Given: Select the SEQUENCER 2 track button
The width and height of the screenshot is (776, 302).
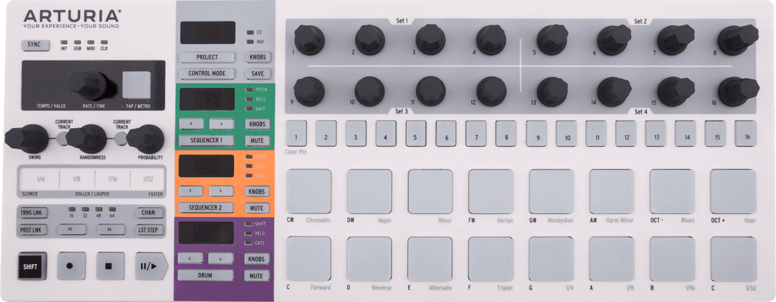Looking at the screenshot, I should point(206,208).
